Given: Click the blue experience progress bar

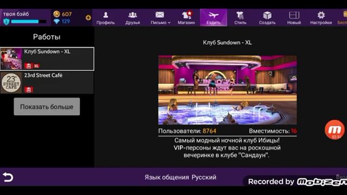Looking at the screenshot, I should (29, 22).
